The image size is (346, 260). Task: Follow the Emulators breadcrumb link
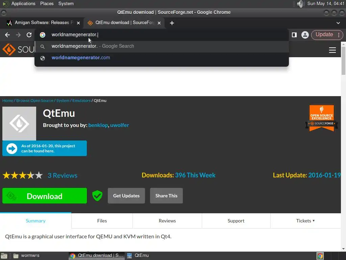click(81, 101)
